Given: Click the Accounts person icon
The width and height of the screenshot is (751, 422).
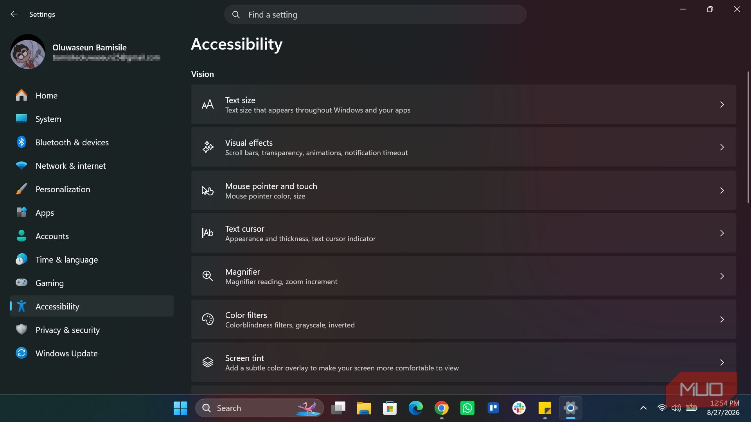Looking at the screenshot, I should coord(22,236).
